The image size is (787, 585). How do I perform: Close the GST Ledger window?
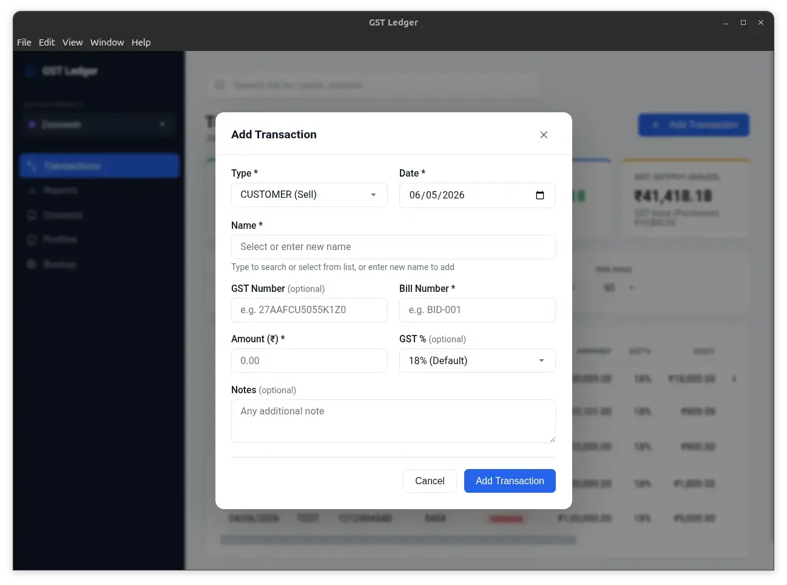(x=761, y=22)
